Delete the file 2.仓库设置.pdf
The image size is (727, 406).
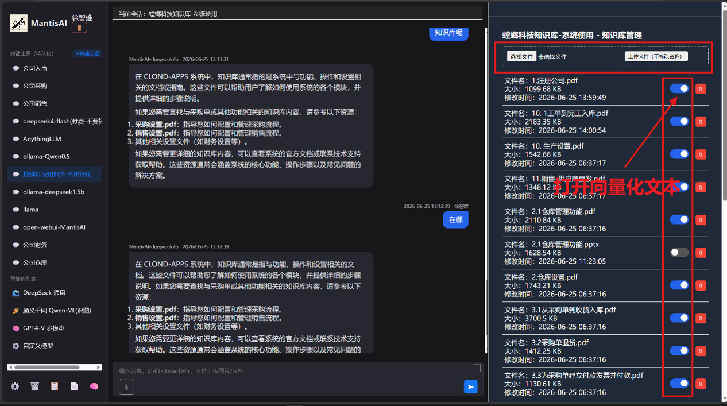click(701, 285)
